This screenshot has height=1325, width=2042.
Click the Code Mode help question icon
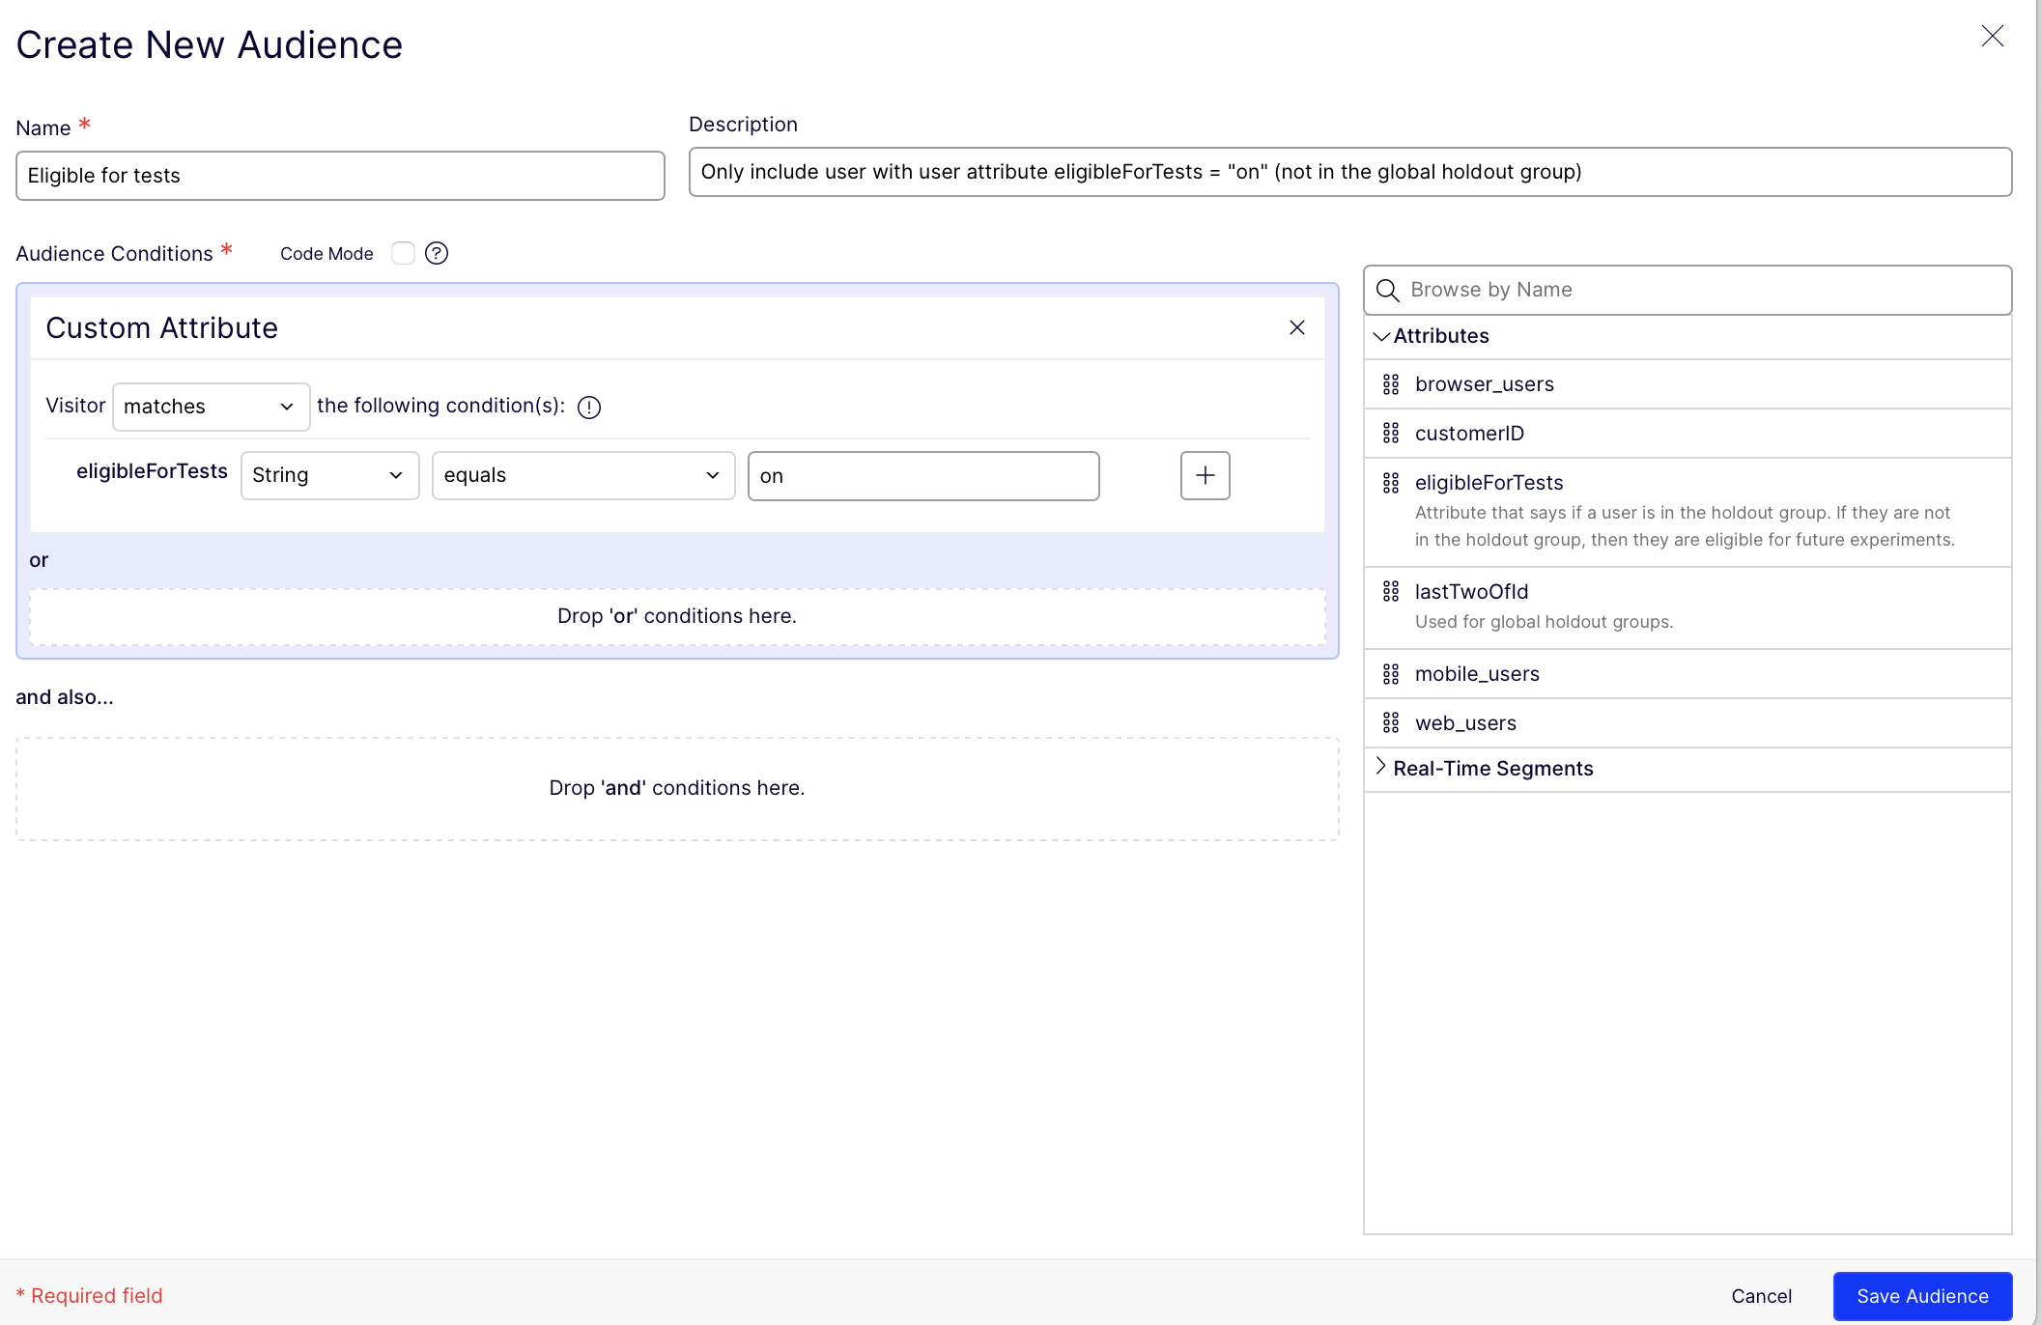click(x=437, y=253)
